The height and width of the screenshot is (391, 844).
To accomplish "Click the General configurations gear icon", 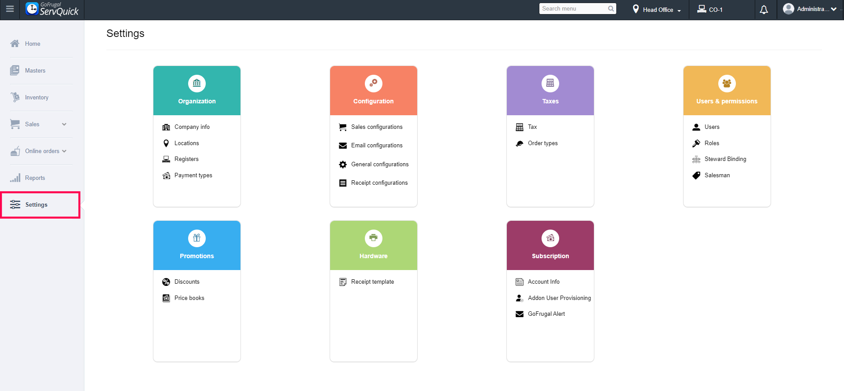I will [343, 164].
